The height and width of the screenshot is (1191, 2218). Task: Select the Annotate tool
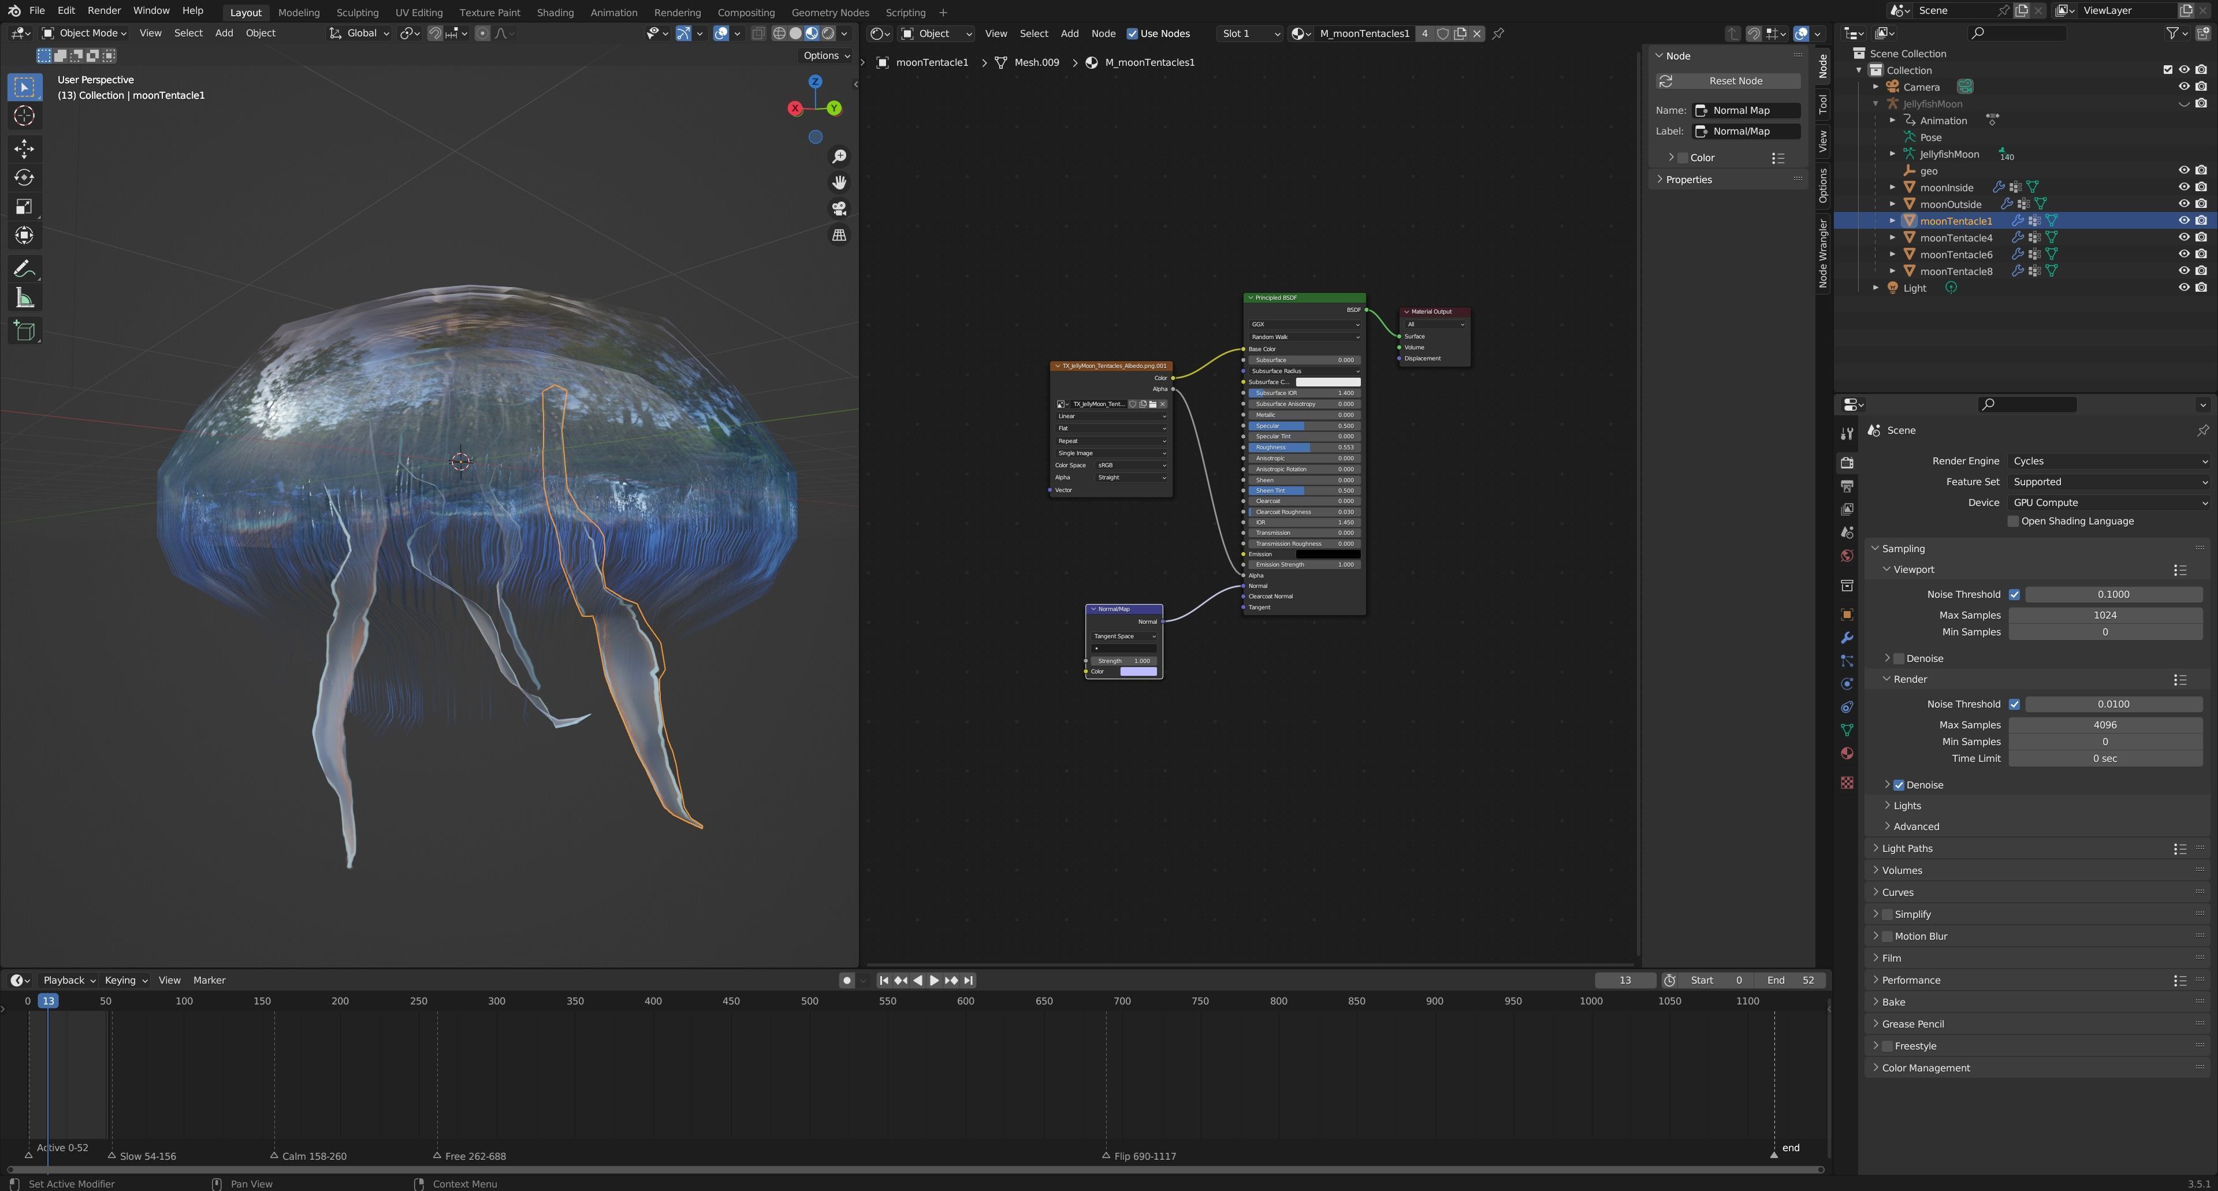tap(24, 270)
